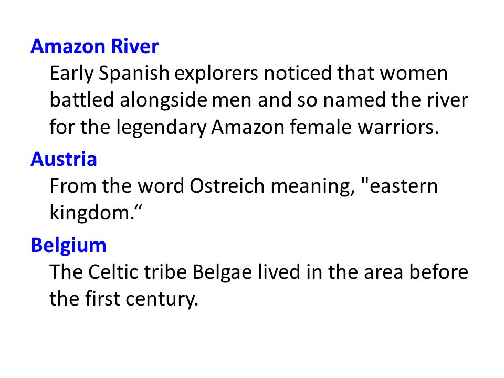Select the word women
Viewport: 504px width, 378px height.
tap(414, 74)
